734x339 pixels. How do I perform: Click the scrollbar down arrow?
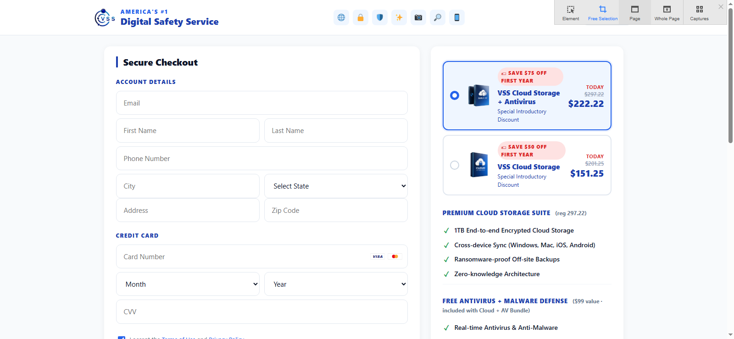click(730, 335)
